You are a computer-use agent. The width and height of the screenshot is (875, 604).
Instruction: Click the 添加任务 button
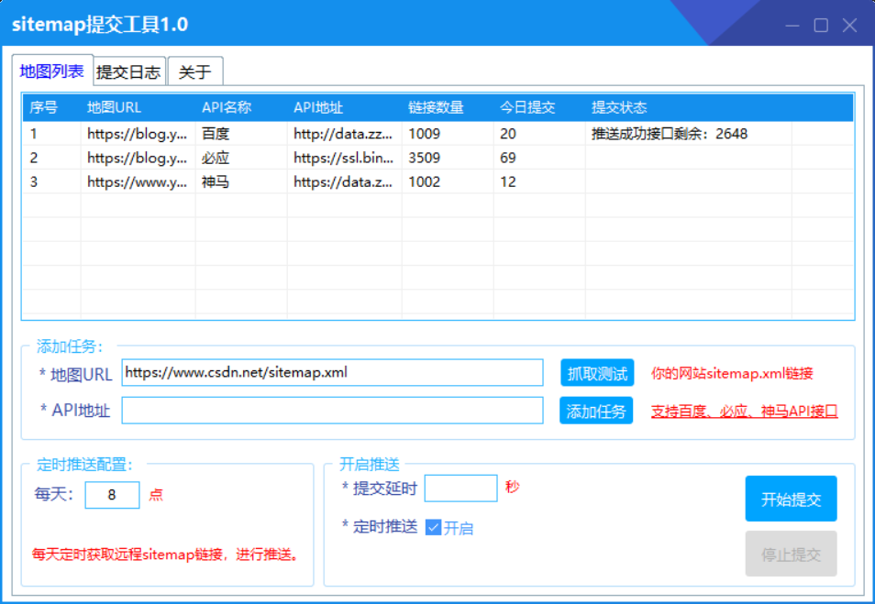(596, 411)
